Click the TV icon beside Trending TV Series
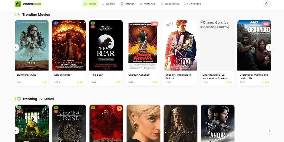The height and width of the screenshot is (142, 284). coord(19,99)
